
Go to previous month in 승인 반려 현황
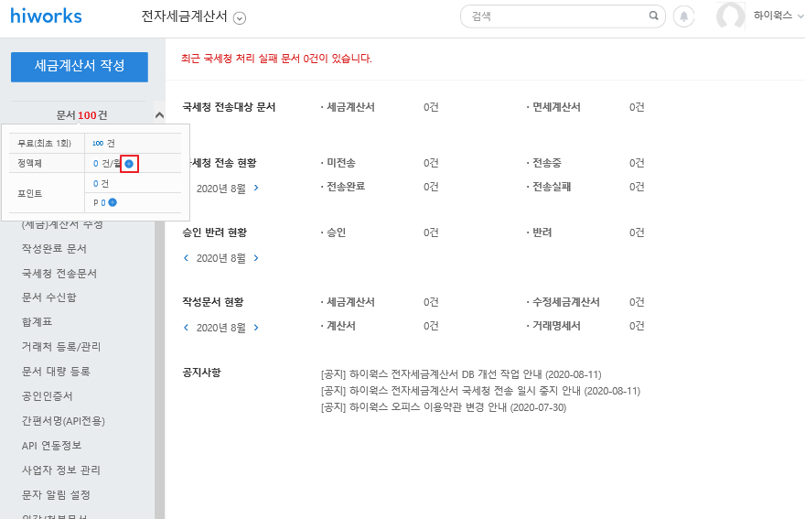point(187,258)
